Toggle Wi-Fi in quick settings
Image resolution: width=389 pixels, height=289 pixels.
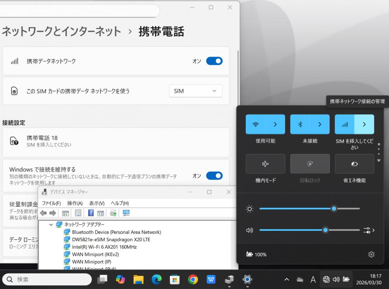click(x=256, y=124)
